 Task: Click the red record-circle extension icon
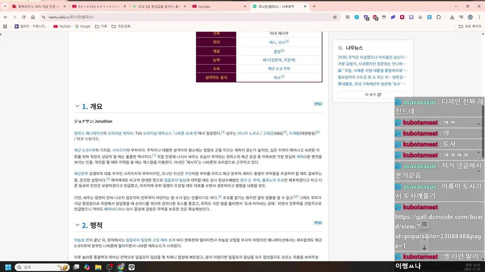coord(402,17)
